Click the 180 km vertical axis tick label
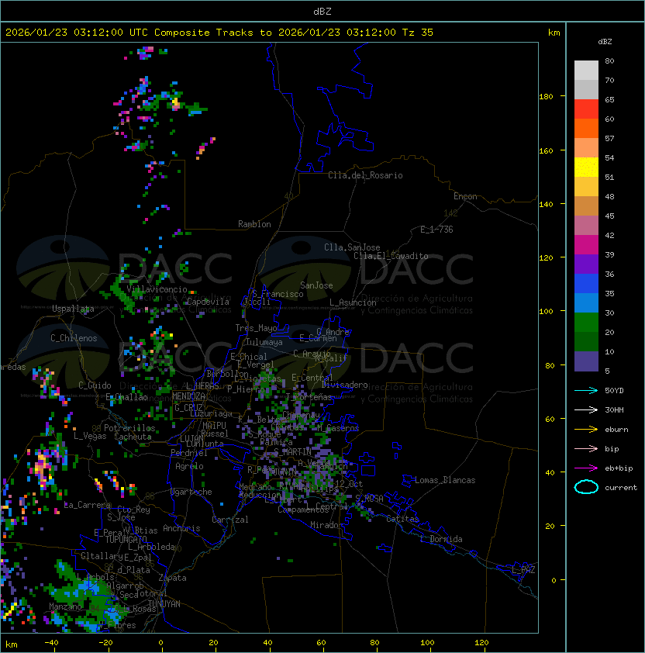This screenshot has height=653, width=645. tap(546, 97)
